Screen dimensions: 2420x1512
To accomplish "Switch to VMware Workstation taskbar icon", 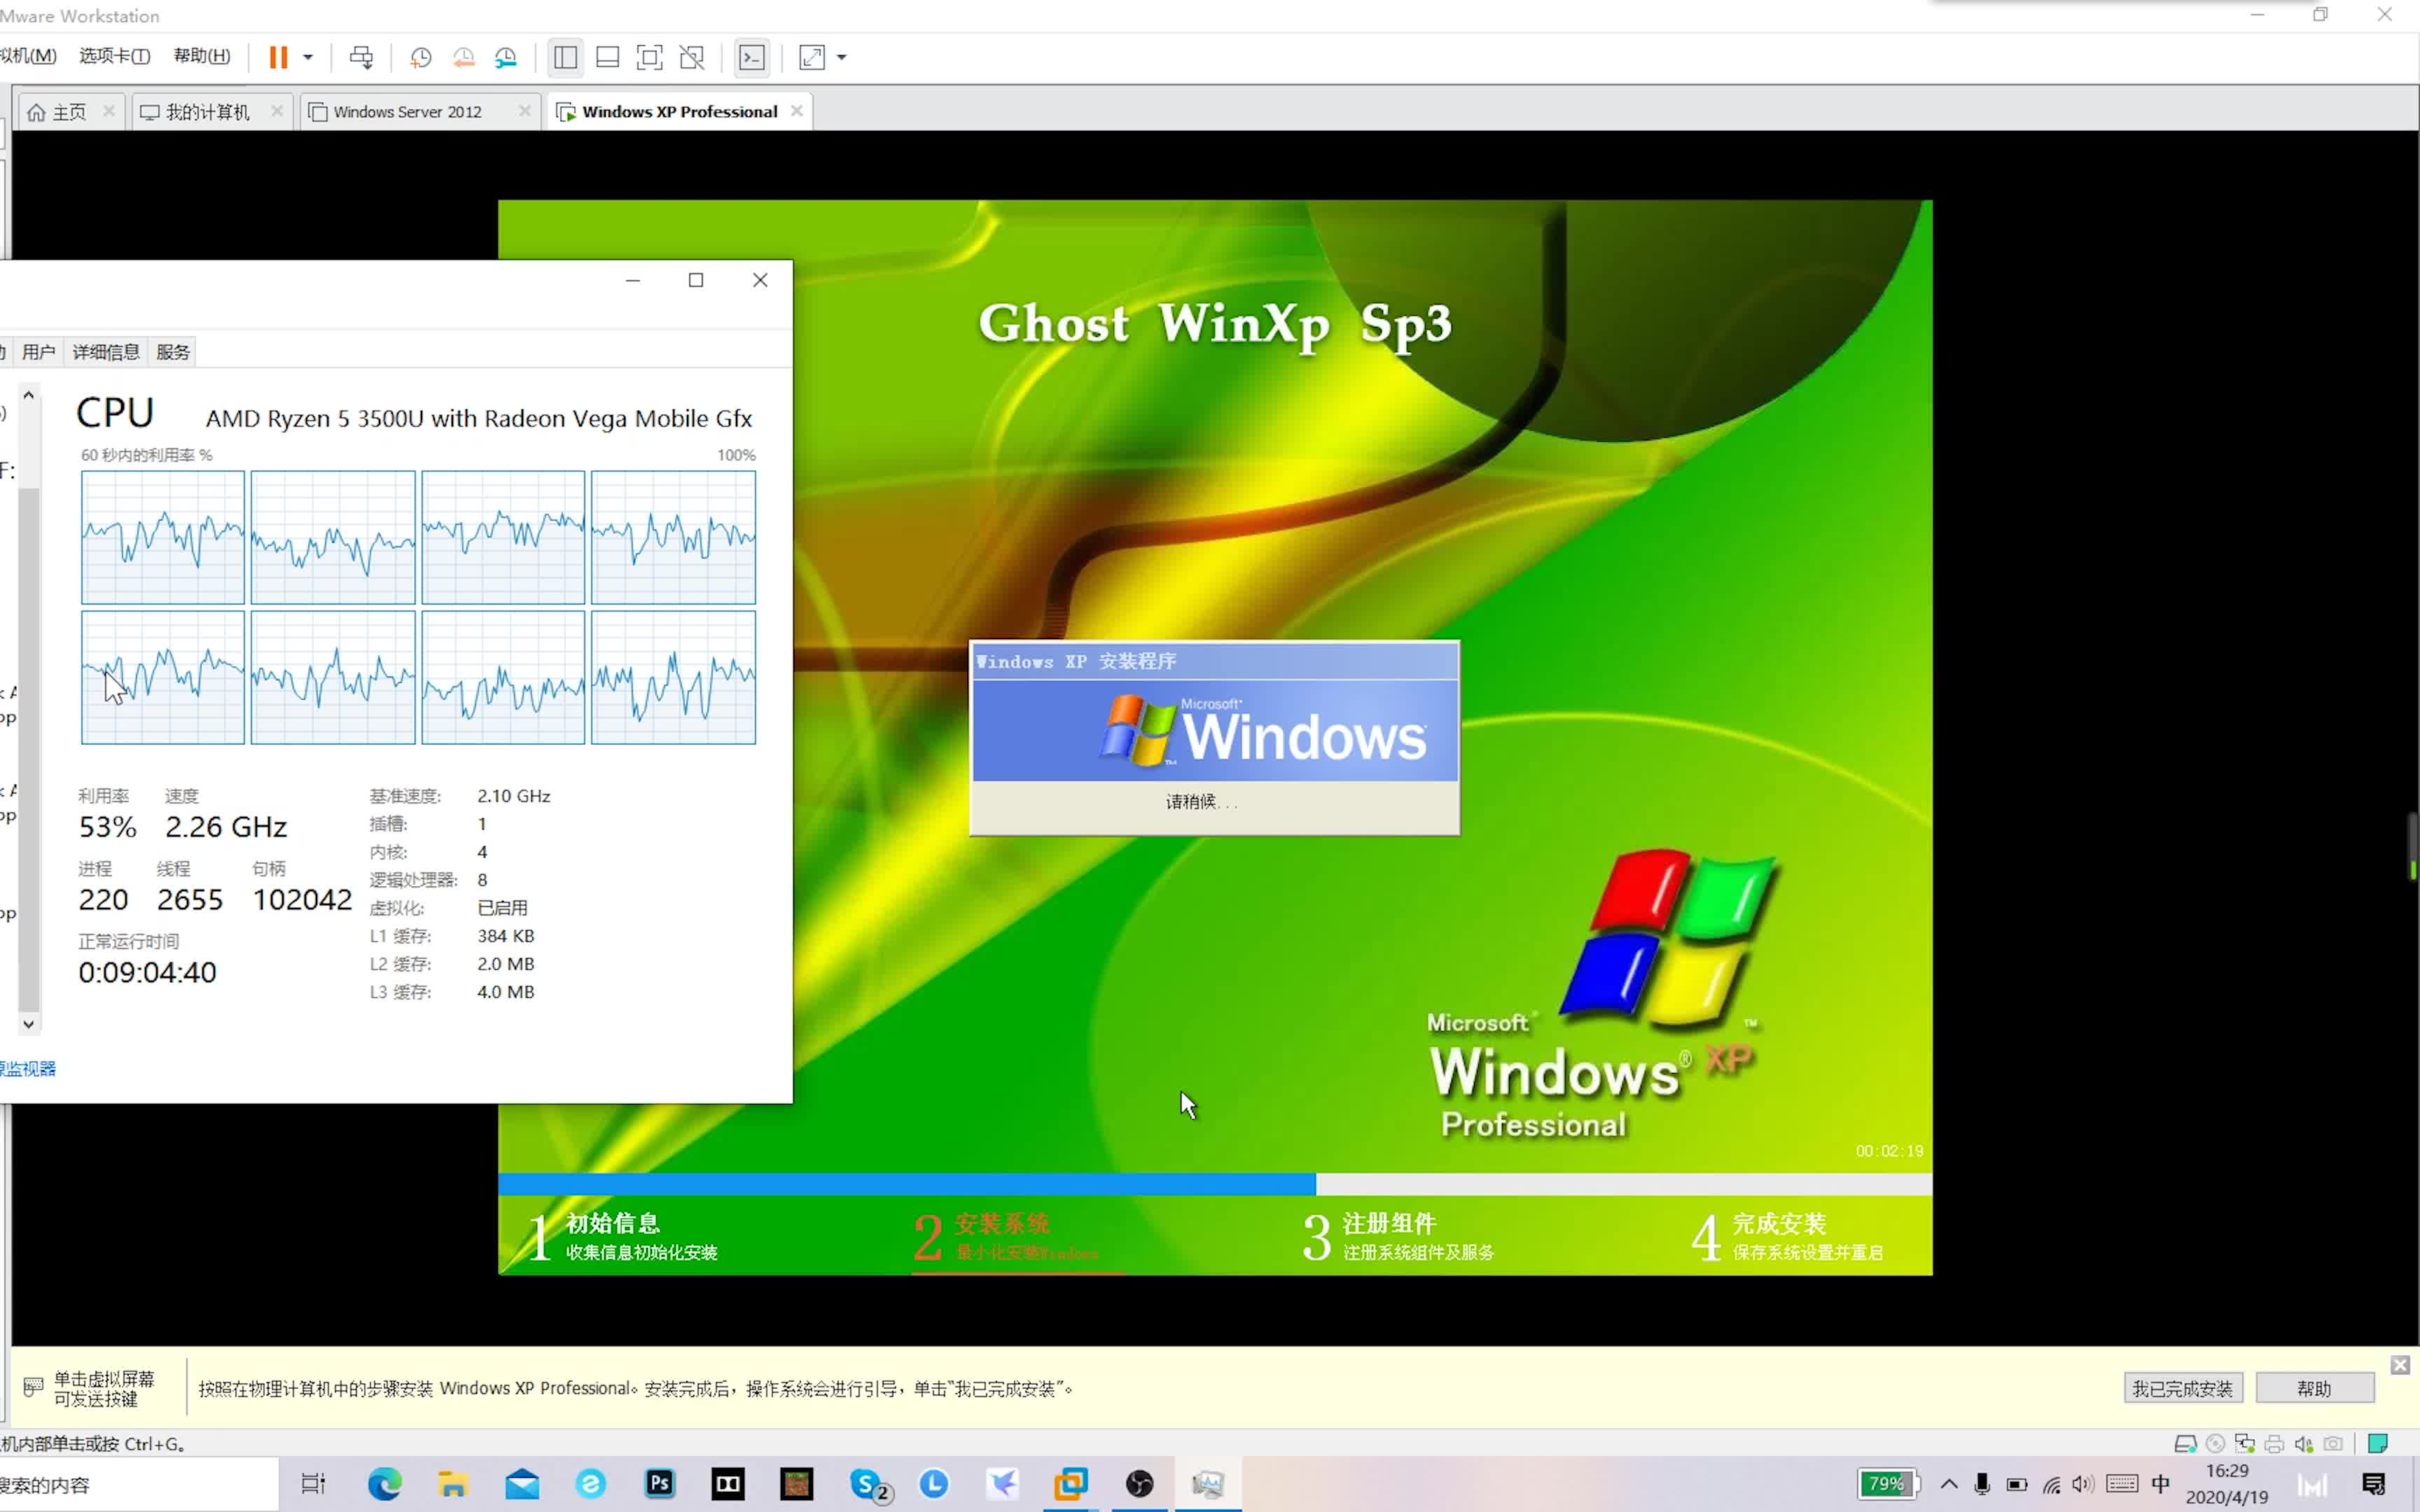I will [1070, 1484].
